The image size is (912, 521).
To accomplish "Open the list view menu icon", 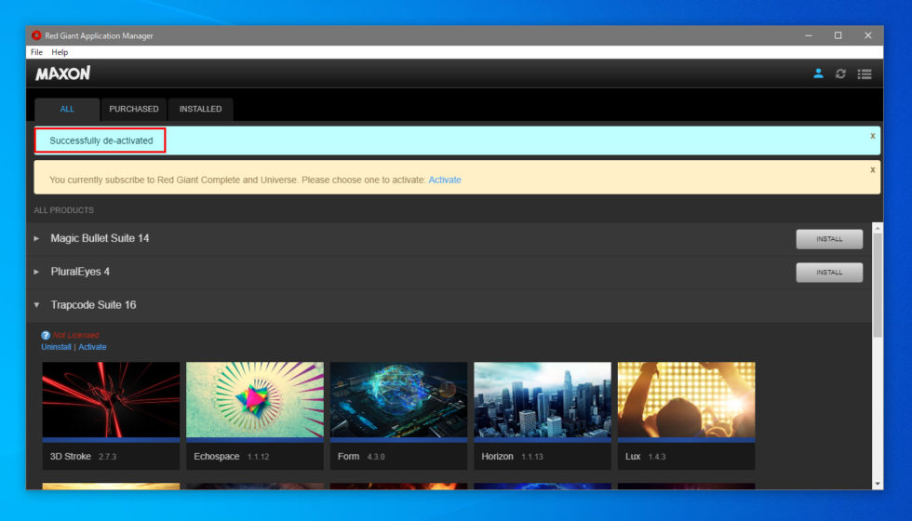I will click(x=865, y=73).
